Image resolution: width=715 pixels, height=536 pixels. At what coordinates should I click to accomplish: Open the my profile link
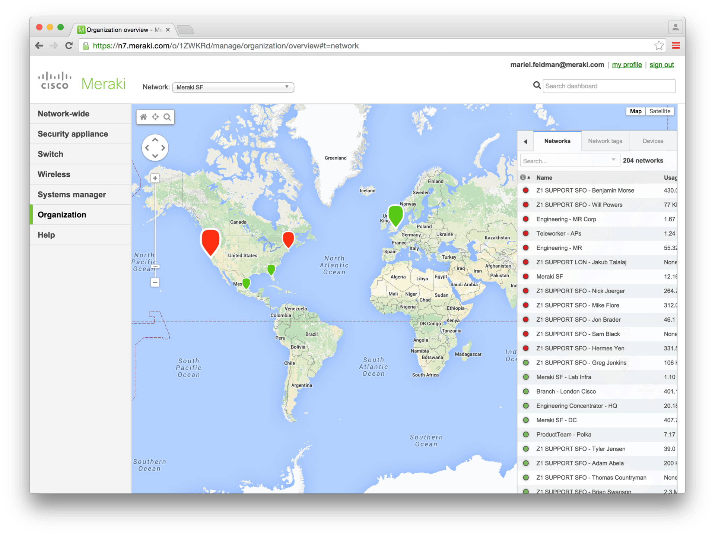[x=627, y=64]
